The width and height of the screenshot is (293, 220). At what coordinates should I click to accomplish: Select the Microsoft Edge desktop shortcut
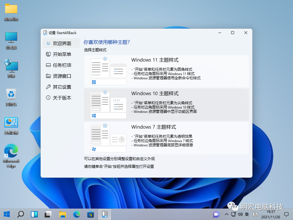pos(11,156)
